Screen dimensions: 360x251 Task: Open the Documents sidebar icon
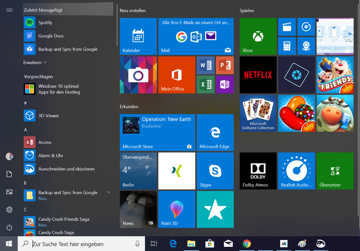coord(9,174)
